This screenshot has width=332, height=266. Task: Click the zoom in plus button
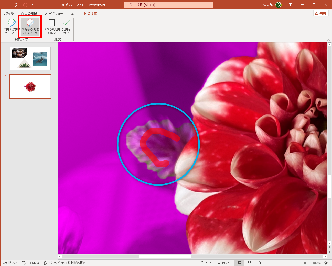pos(308,263)
